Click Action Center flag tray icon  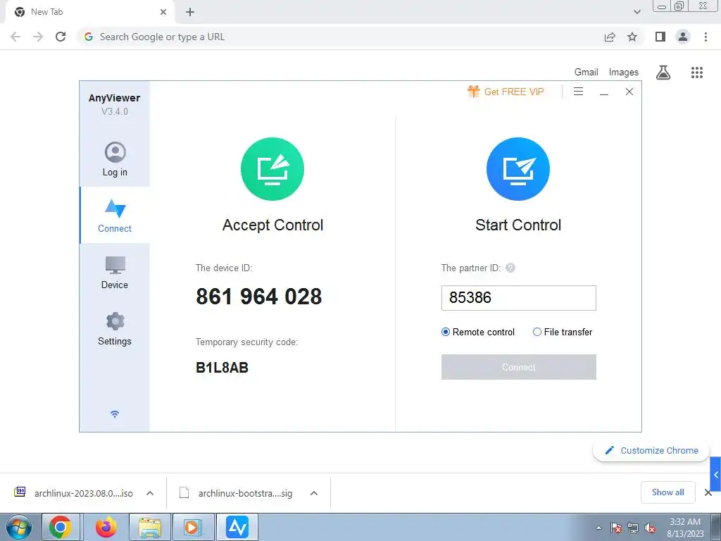(616, 528)
